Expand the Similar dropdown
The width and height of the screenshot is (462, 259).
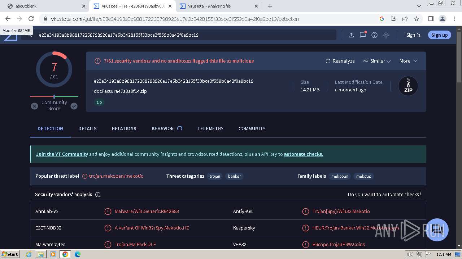(x=377, y=61)
